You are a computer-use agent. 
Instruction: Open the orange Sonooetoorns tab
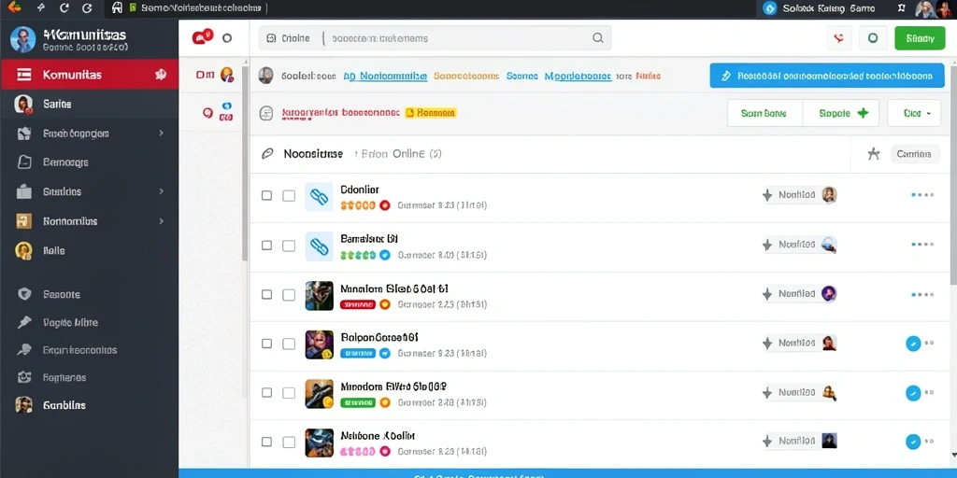point(466,77)
